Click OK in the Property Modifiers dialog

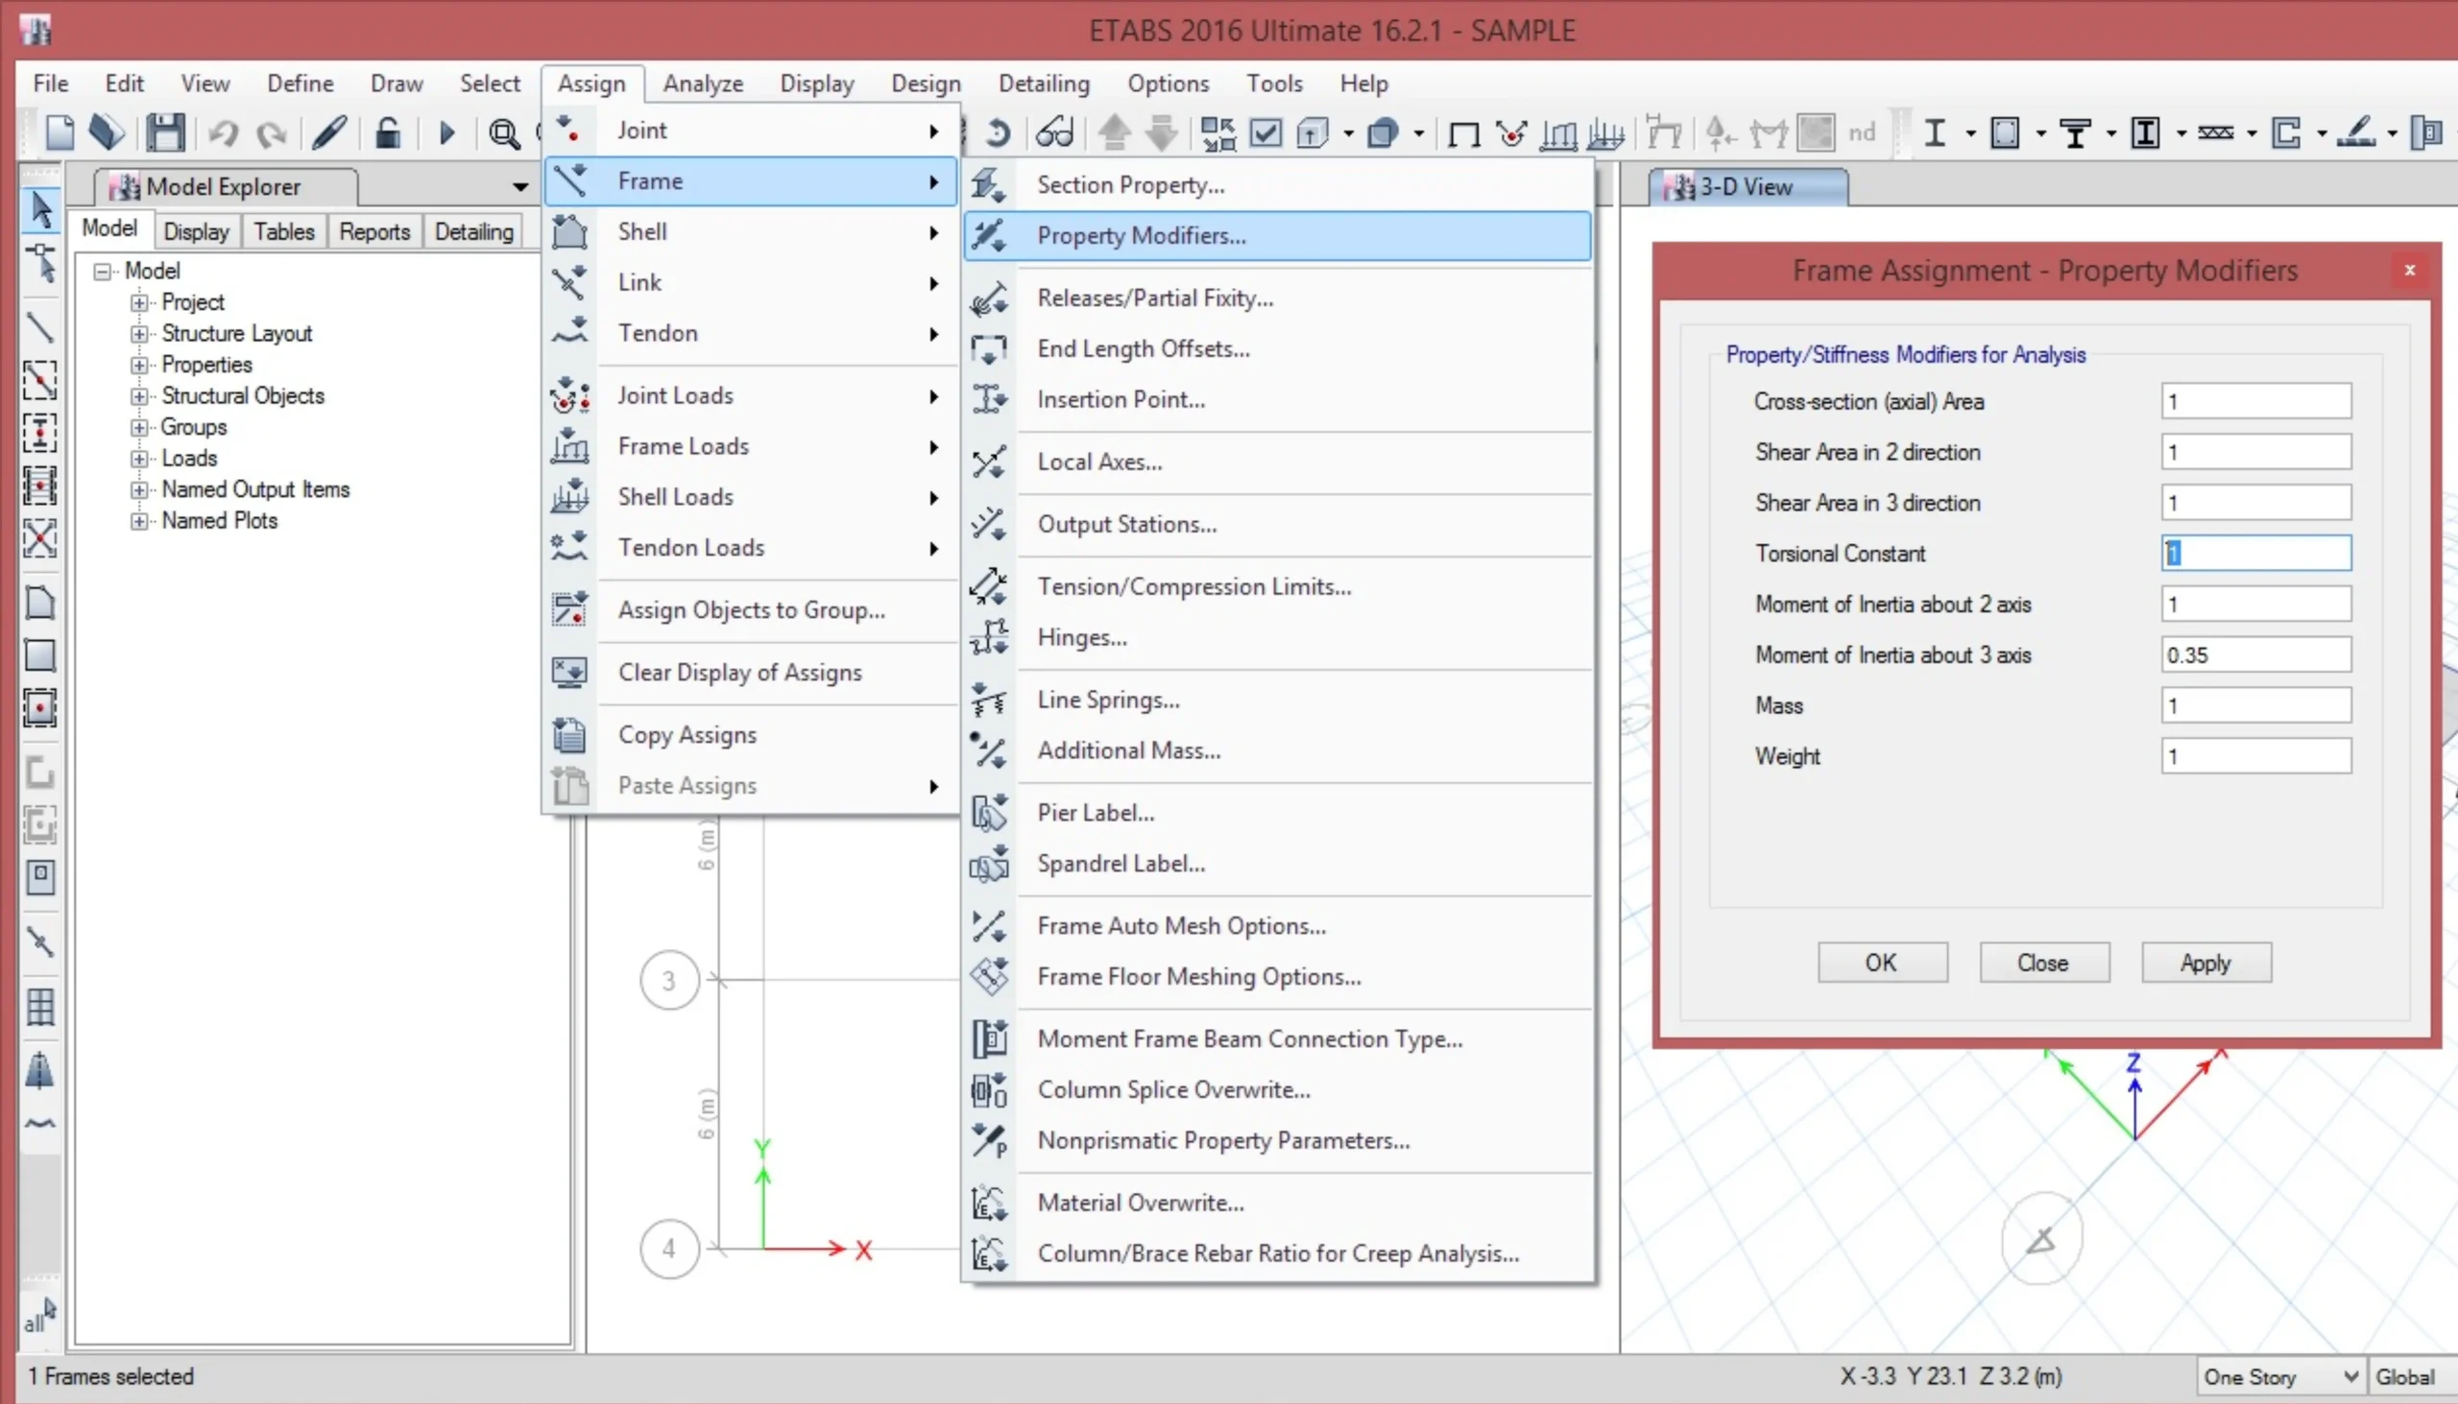click(x=1880, y=962)
